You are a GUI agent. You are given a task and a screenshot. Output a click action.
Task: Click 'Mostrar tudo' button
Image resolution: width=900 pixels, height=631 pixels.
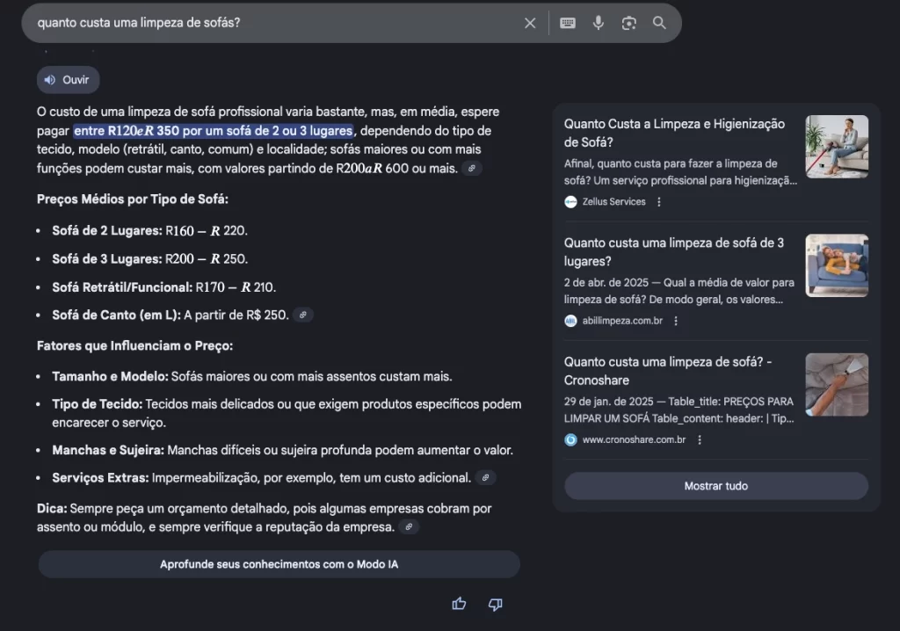pos(715,486)
